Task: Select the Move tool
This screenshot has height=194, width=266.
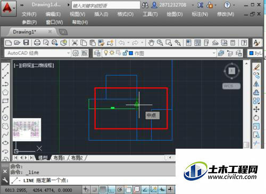Action: click(256, 109)
